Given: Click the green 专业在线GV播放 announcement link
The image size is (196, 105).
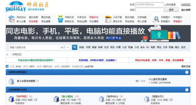Looking at the screenshot, I should [36, 60].
